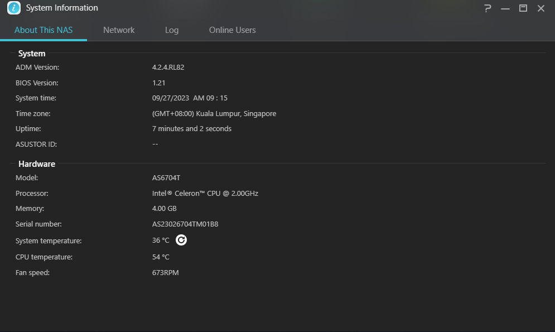
Task: Open the Log tab
Action: point(172,30)
